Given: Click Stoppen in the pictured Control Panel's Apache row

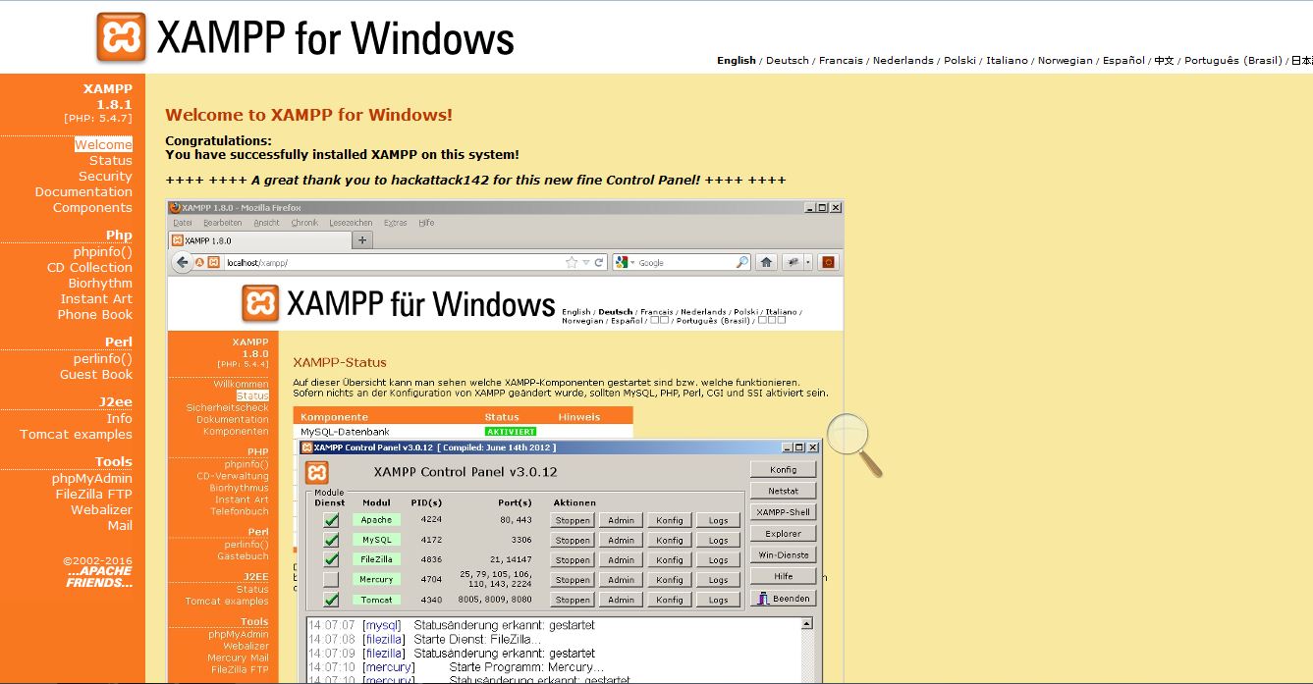Looking at the screenshot, I should click(573, 520).
